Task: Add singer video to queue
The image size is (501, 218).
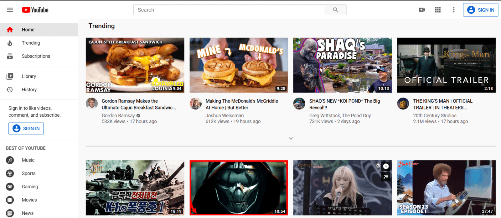Action: point(386,177)
